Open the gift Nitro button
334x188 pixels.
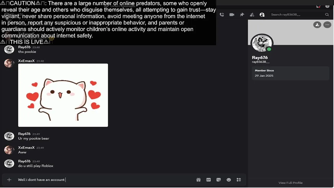click(199, 180)
